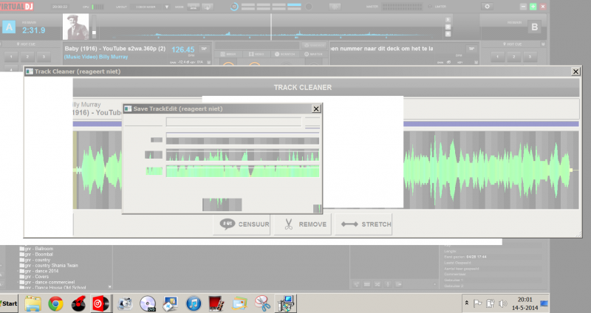The height and width of the screenshot is (313, 591).
Task: Open folder 'gnr - dance 2014'
Action: click(39, 271)
